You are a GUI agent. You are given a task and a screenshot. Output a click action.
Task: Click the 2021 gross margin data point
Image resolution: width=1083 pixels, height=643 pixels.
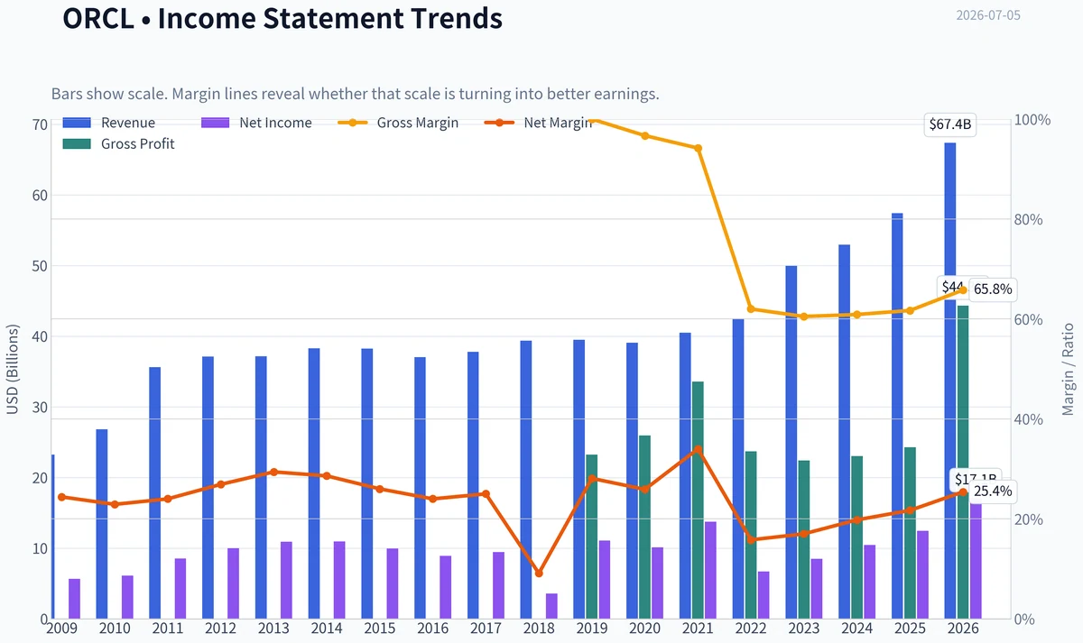pyautogui.click(x=698, y=148)
